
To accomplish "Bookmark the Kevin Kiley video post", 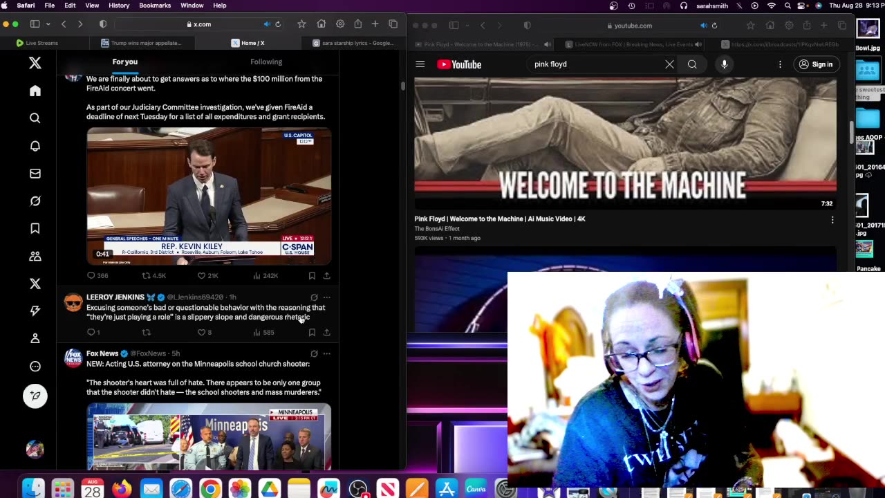I will pyautogui.click(x=312, y=275).
